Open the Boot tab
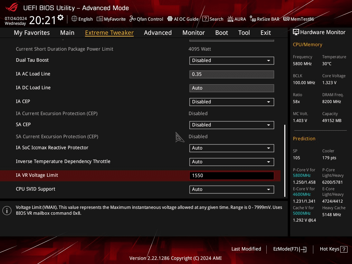Screen dimensions: 352x264 coord(221,33)
